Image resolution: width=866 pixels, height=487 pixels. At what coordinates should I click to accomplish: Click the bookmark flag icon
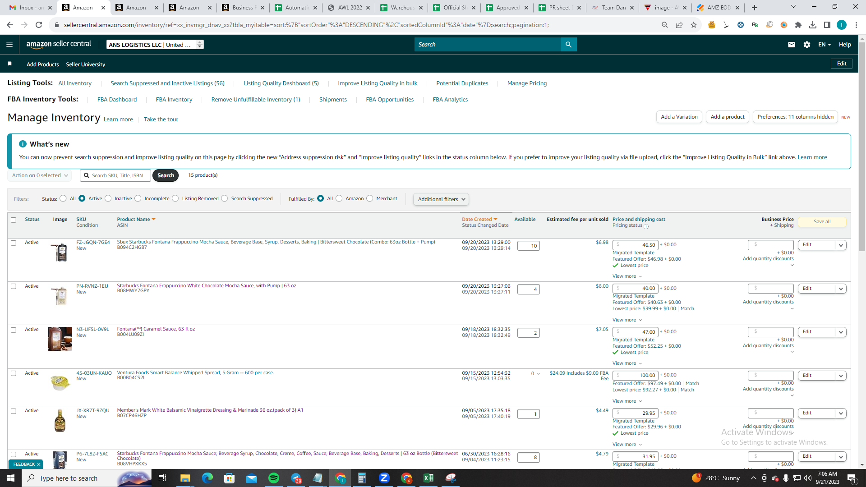9,64
